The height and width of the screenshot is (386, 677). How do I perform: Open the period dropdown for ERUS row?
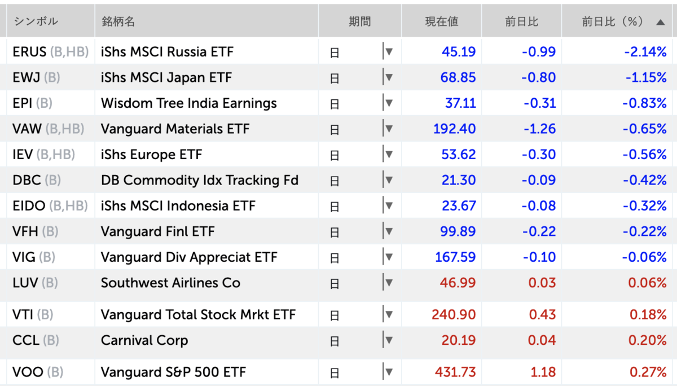pyautogui.click(x=389, y=51)
